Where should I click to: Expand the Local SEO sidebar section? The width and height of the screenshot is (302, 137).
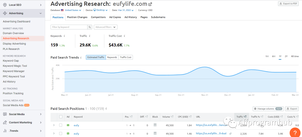coord(41,5)
